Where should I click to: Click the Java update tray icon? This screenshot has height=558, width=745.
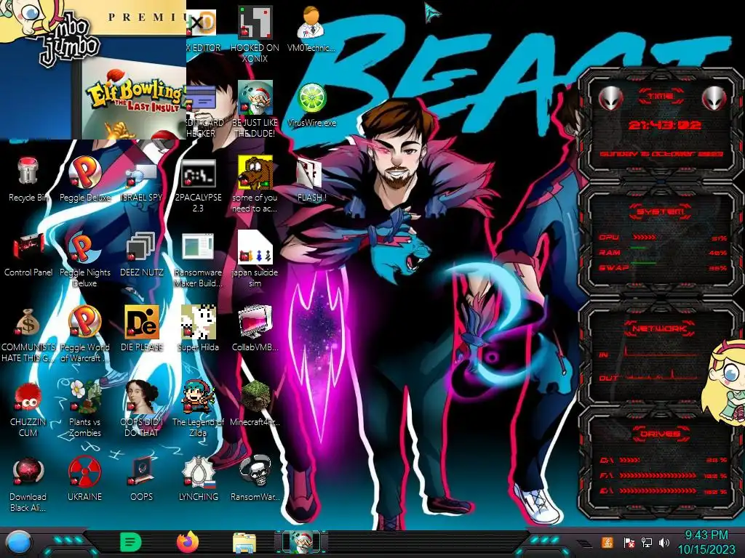[x=607, y=542]
